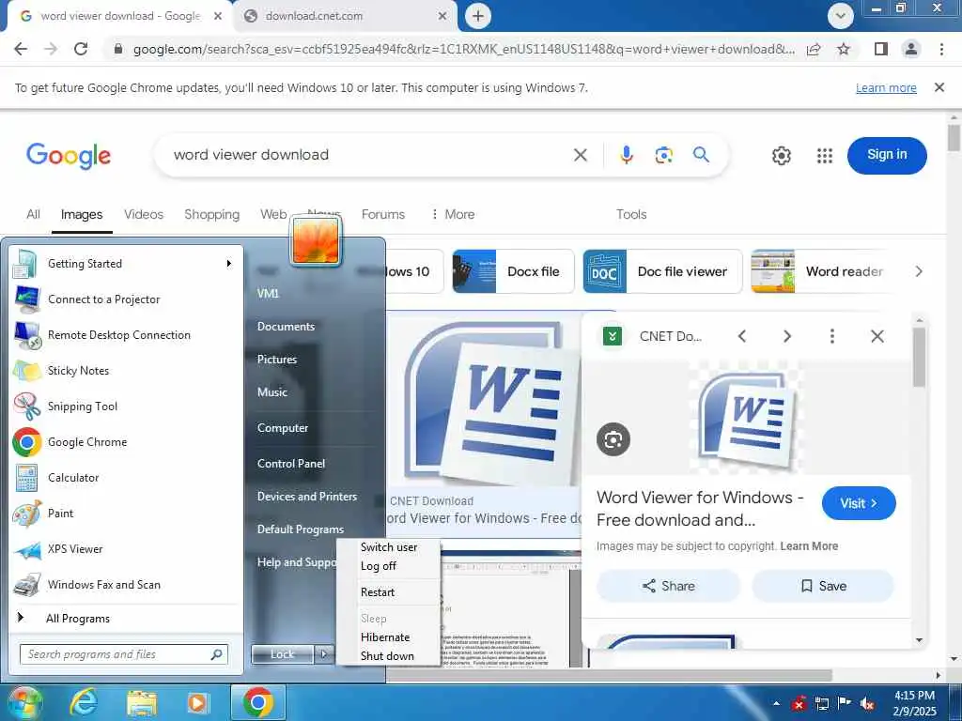962x721 pixels.
Task: Show hidden system tray icons
Action: point(776,704)
